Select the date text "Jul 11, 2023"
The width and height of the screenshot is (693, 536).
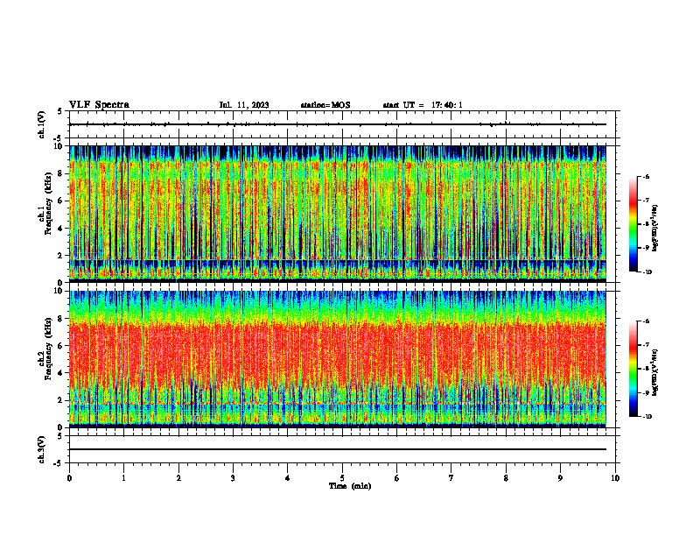click(244, 105)
